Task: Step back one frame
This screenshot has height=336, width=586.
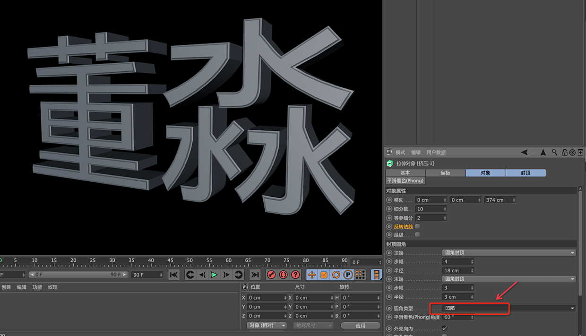Action: pyautogui.click(x=202, y=275)
